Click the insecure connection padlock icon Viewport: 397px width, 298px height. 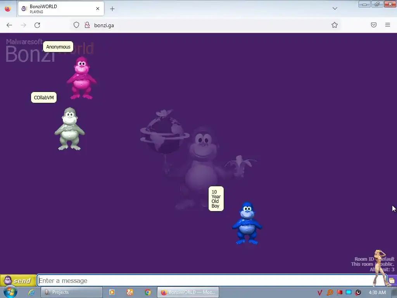click(87, 25)
